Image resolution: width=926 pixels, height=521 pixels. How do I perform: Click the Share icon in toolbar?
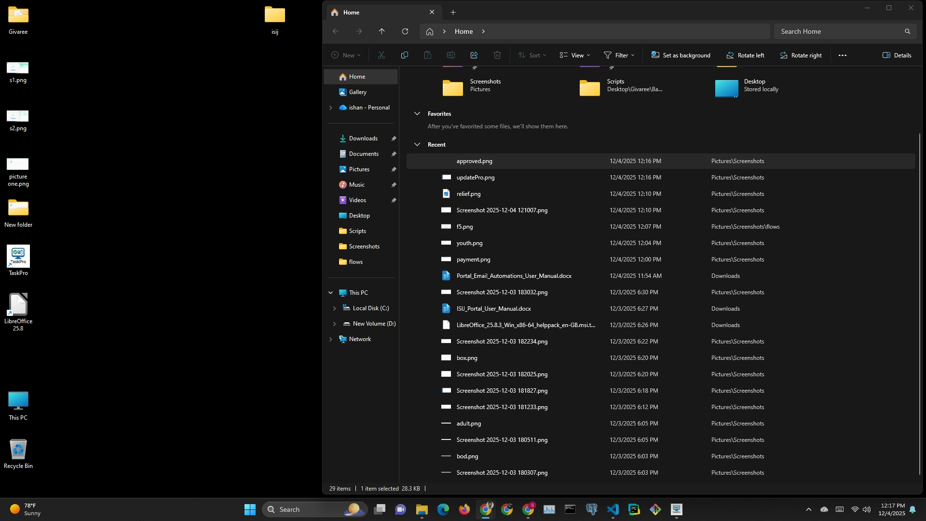click(x=474, y=55)
